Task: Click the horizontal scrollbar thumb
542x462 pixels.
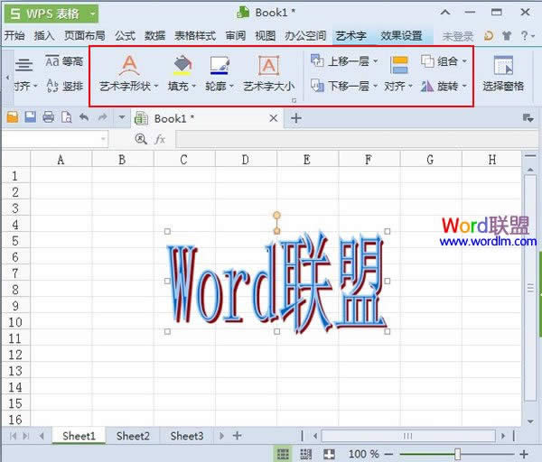Action: (x=408, y=436)
